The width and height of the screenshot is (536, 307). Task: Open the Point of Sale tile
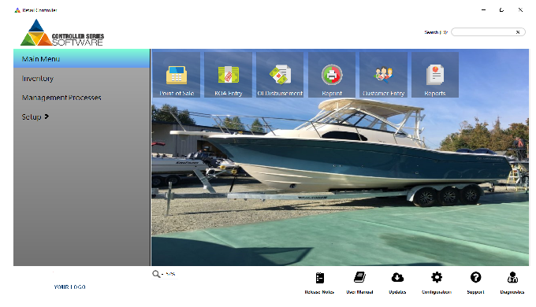(x=177, y=75)
